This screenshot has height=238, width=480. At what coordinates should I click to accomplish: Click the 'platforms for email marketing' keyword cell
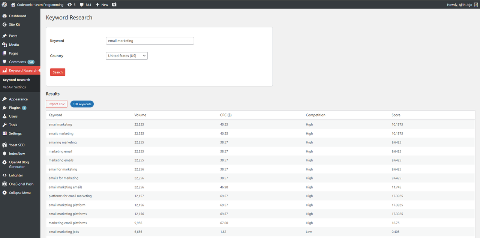point(70,196)
